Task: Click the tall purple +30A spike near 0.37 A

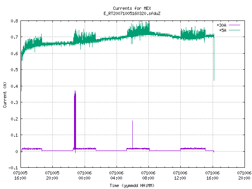Action: (75, 120)
